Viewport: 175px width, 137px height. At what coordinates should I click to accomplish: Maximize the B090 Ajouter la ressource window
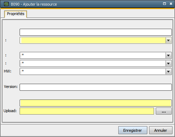point(164,4)
